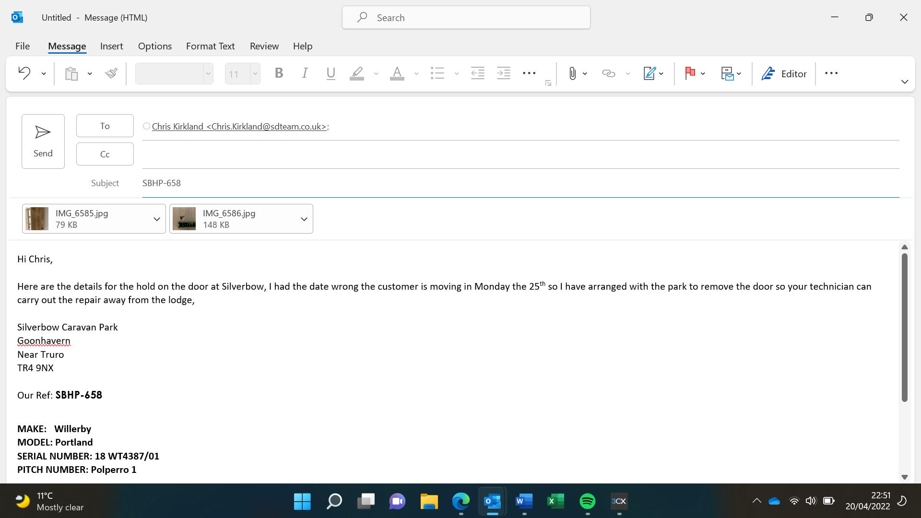Viewport: 921px width, 518px height.
Task: Click the Attach File paperclip icon
Action: pyautogui.click(x=572, y=73)
